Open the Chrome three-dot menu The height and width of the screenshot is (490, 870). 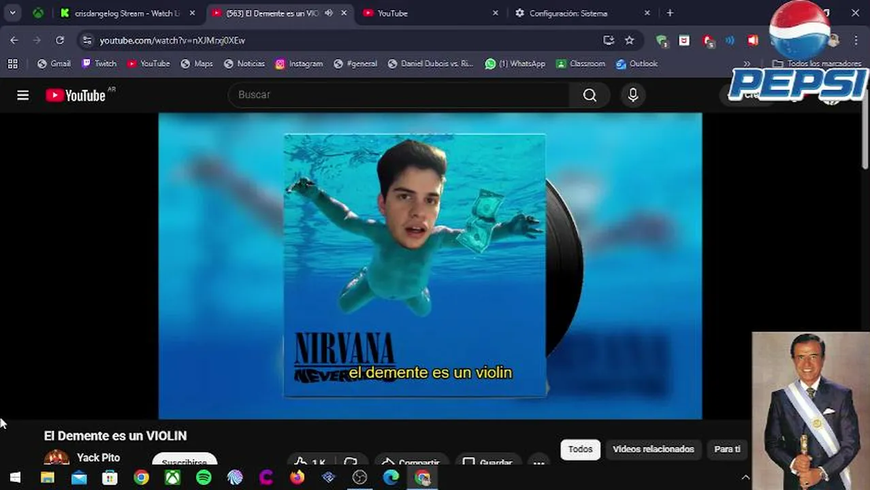[856, 40]
